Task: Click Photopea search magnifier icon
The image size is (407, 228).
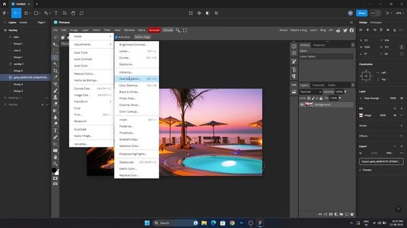Action: click(178, 30)
